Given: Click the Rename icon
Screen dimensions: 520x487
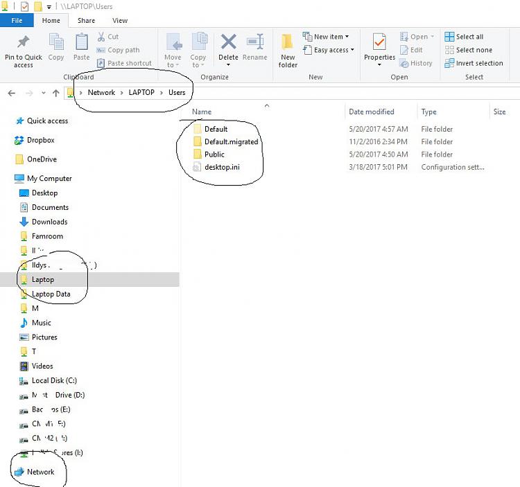Looking at the screenshot, I should (255, 42).
